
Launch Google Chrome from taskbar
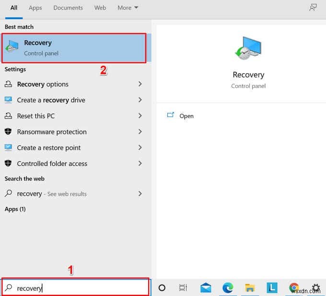[294, 288]
